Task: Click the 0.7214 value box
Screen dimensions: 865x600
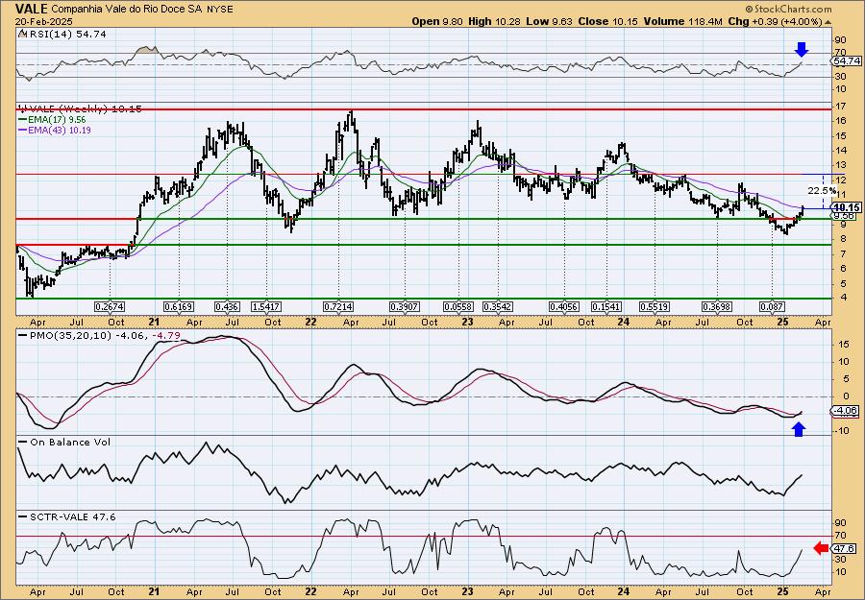Action: pyautogui.click(x=338, y=306)
